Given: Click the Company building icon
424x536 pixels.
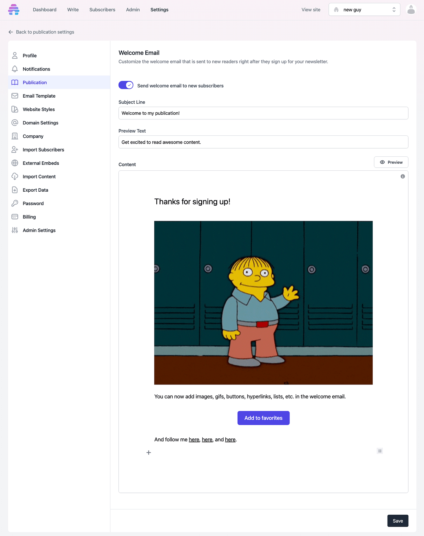Looking at the screenshot, I should 15,136.
